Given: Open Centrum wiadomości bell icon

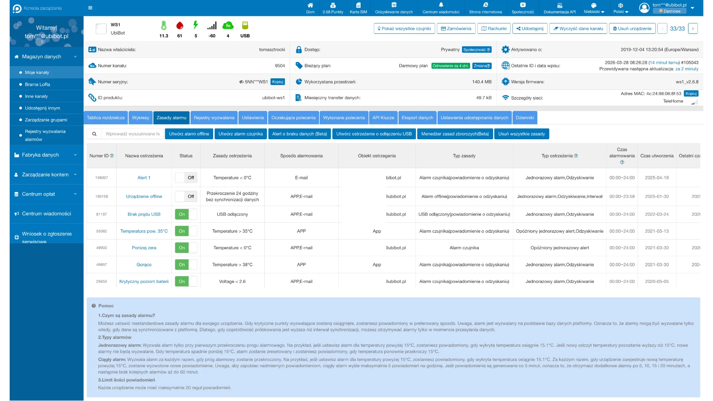Looking at the screenshot, I should pyautogui.click(x=441, y=5).
